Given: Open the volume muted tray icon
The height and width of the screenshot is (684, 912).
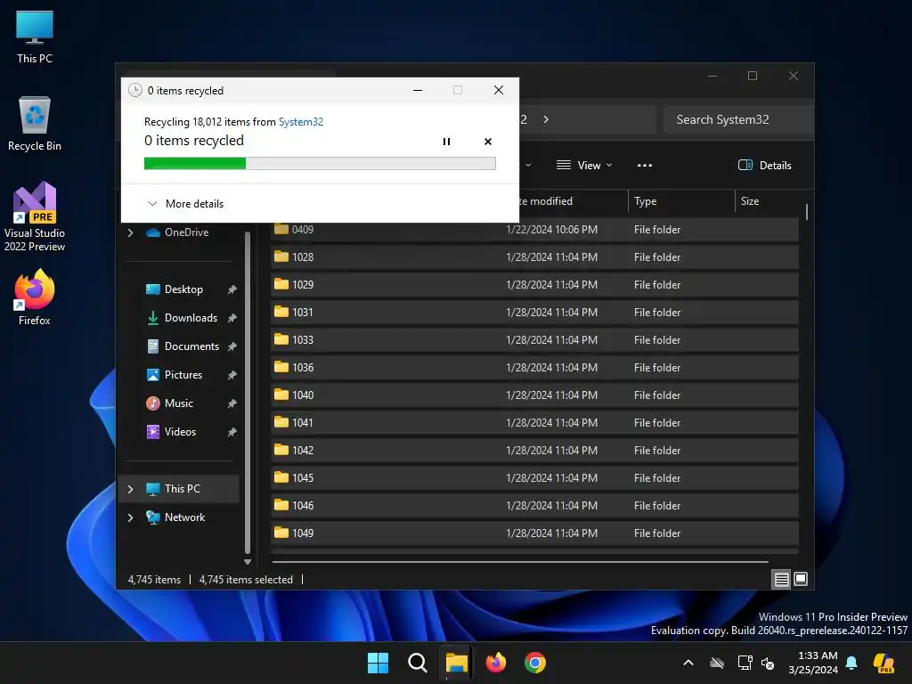Looking at the screenshot, I should coord(768,663).
